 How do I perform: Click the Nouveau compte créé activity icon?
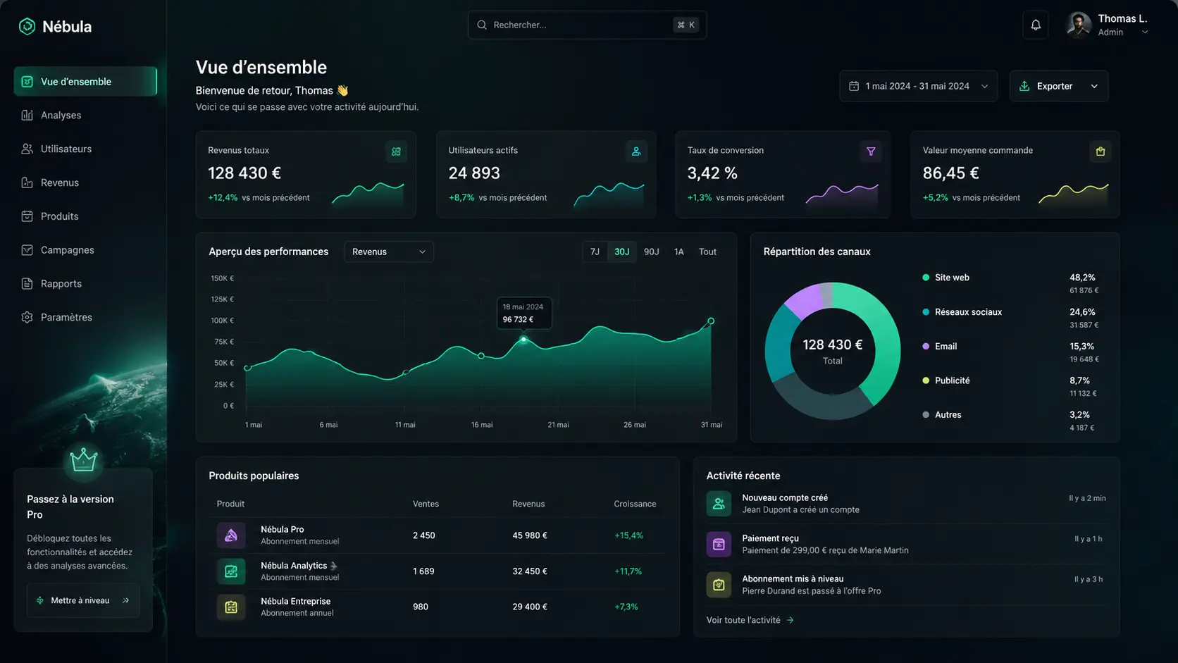[719, 504]
